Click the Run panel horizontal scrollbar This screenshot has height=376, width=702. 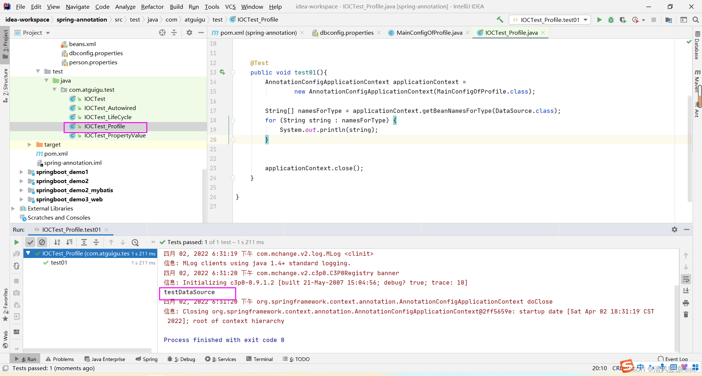tap(88, 350)
